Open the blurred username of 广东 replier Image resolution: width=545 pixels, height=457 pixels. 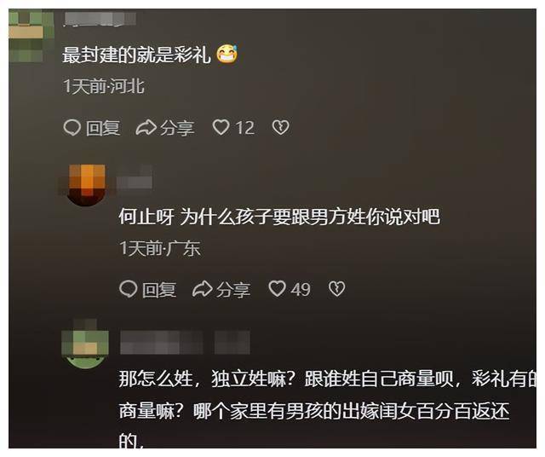point(135,177)
